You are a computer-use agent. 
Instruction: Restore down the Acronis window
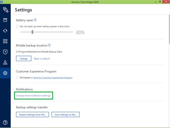coord(160,2)
